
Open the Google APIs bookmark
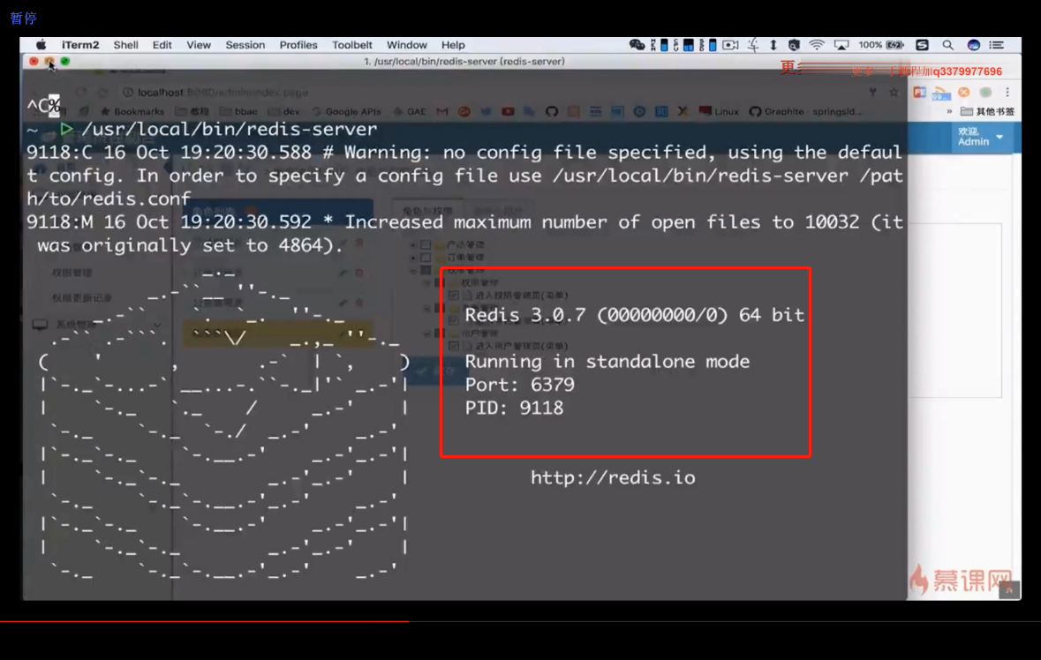tap(346, 111)
